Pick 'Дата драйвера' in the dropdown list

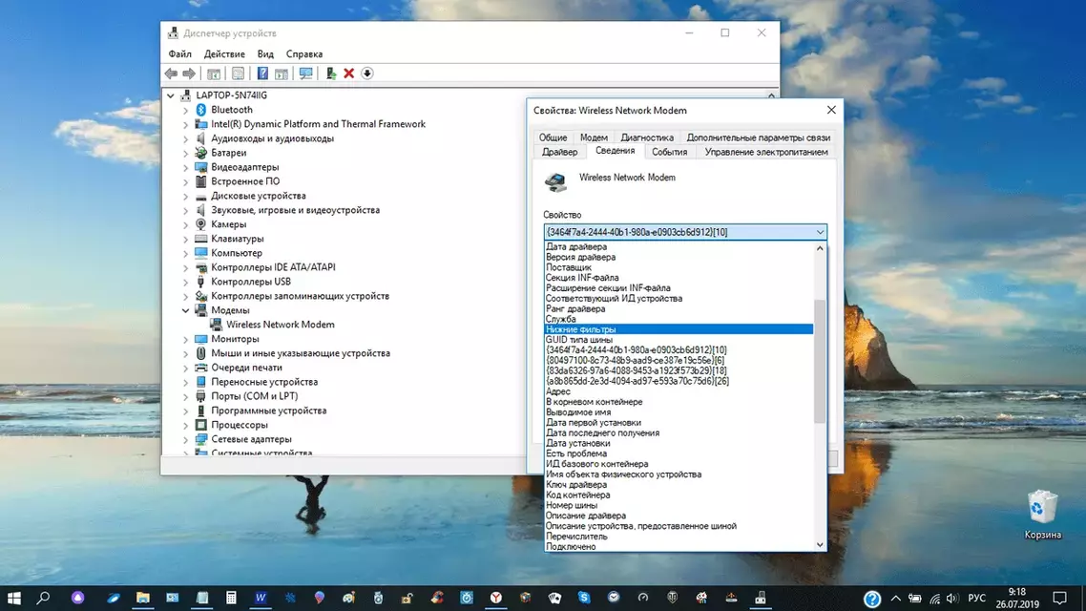(x=575, y=247)
